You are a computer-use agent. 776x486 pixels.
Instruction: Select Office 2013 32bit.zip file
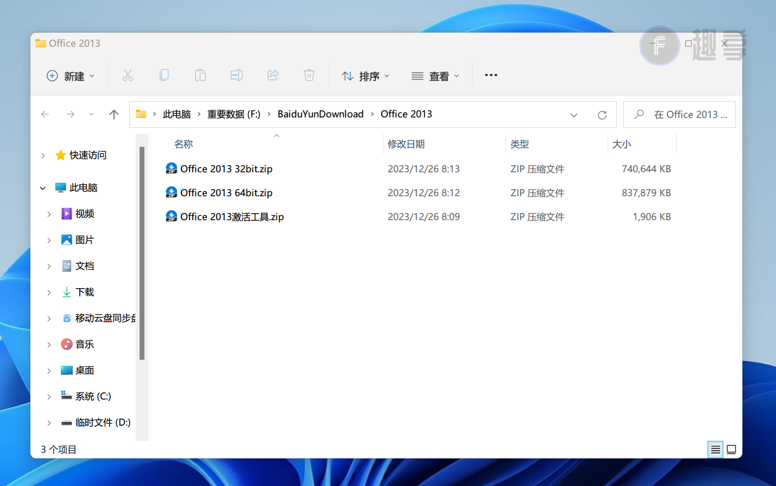(x=226, y=169)
